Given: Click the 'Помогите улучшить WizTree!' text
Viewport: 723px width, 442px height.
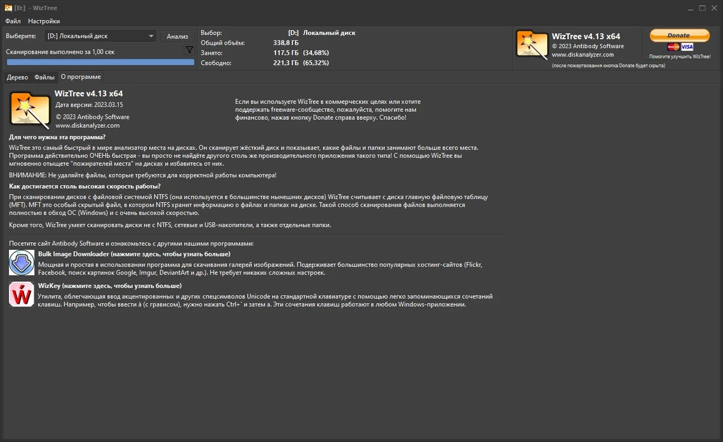Looking at the screenshot, I should (680, 57).
